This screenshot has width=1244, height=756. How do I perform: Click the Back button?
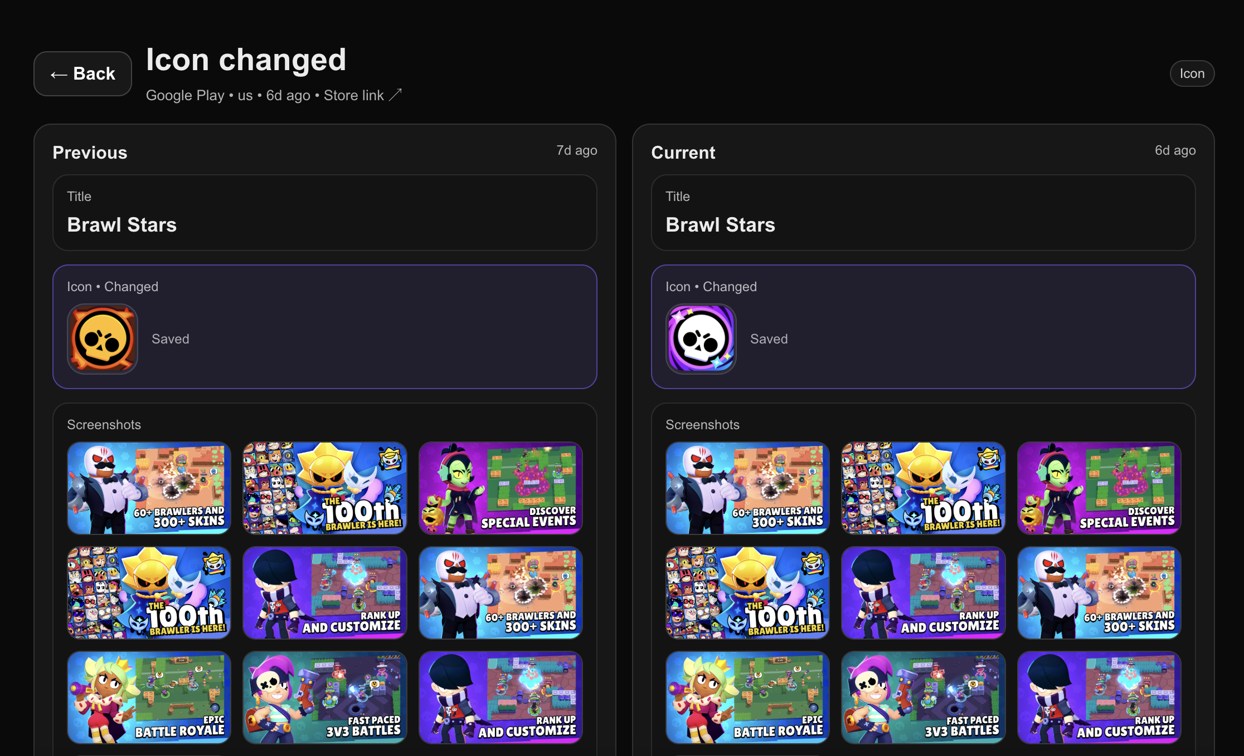tap(82, 73)
